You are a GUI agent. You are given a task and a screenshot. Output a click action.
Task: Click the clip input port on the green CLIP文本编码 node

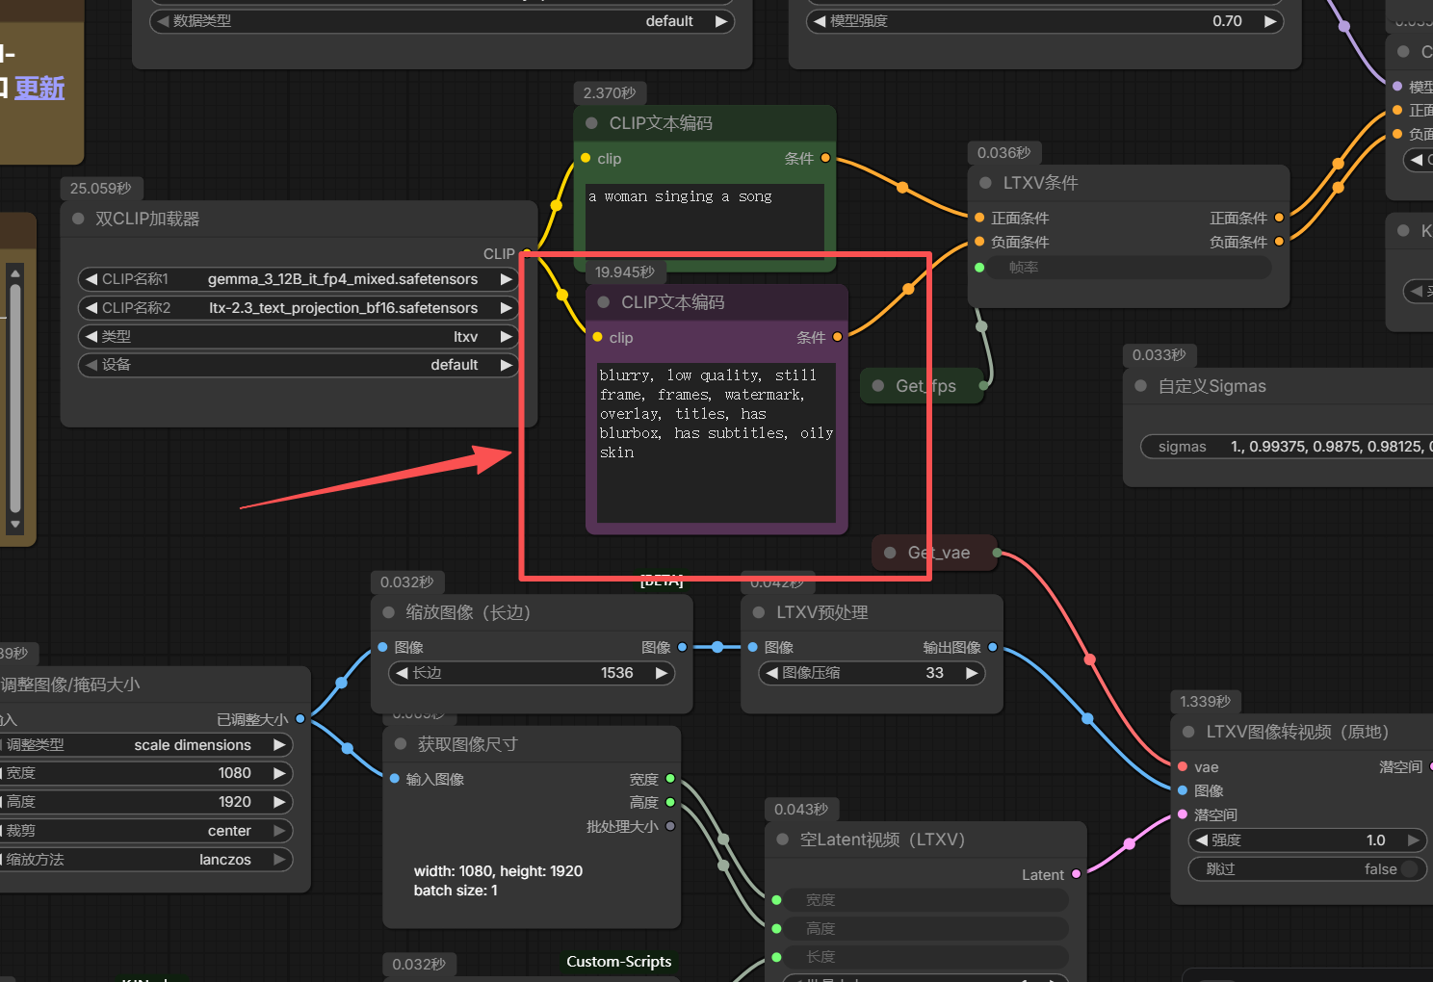click(x=586, y=158)
